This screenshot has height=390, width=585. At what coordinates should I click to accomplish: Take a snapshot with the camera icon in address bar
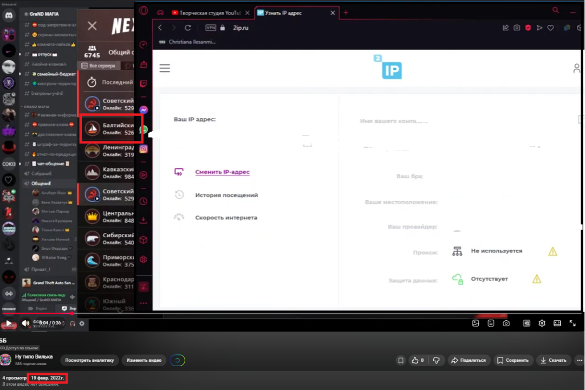coord(517,28)
